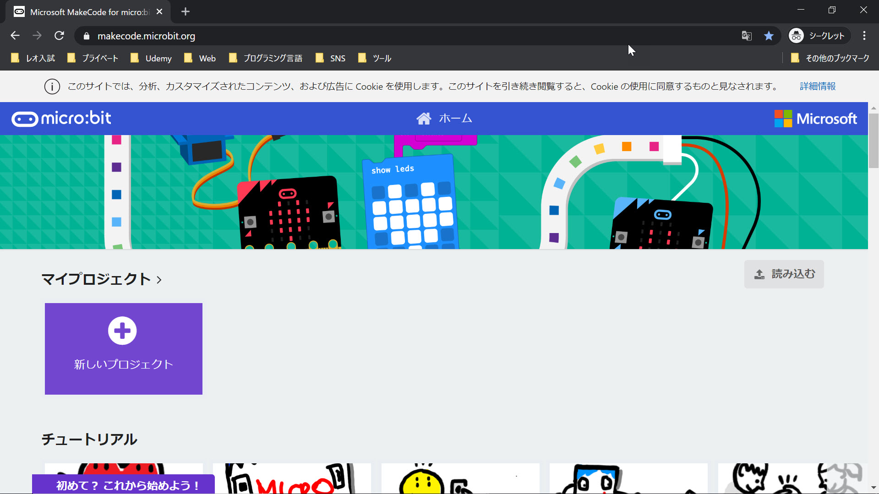
Task: Open その他のブックマーク folder
Action: 830,58
